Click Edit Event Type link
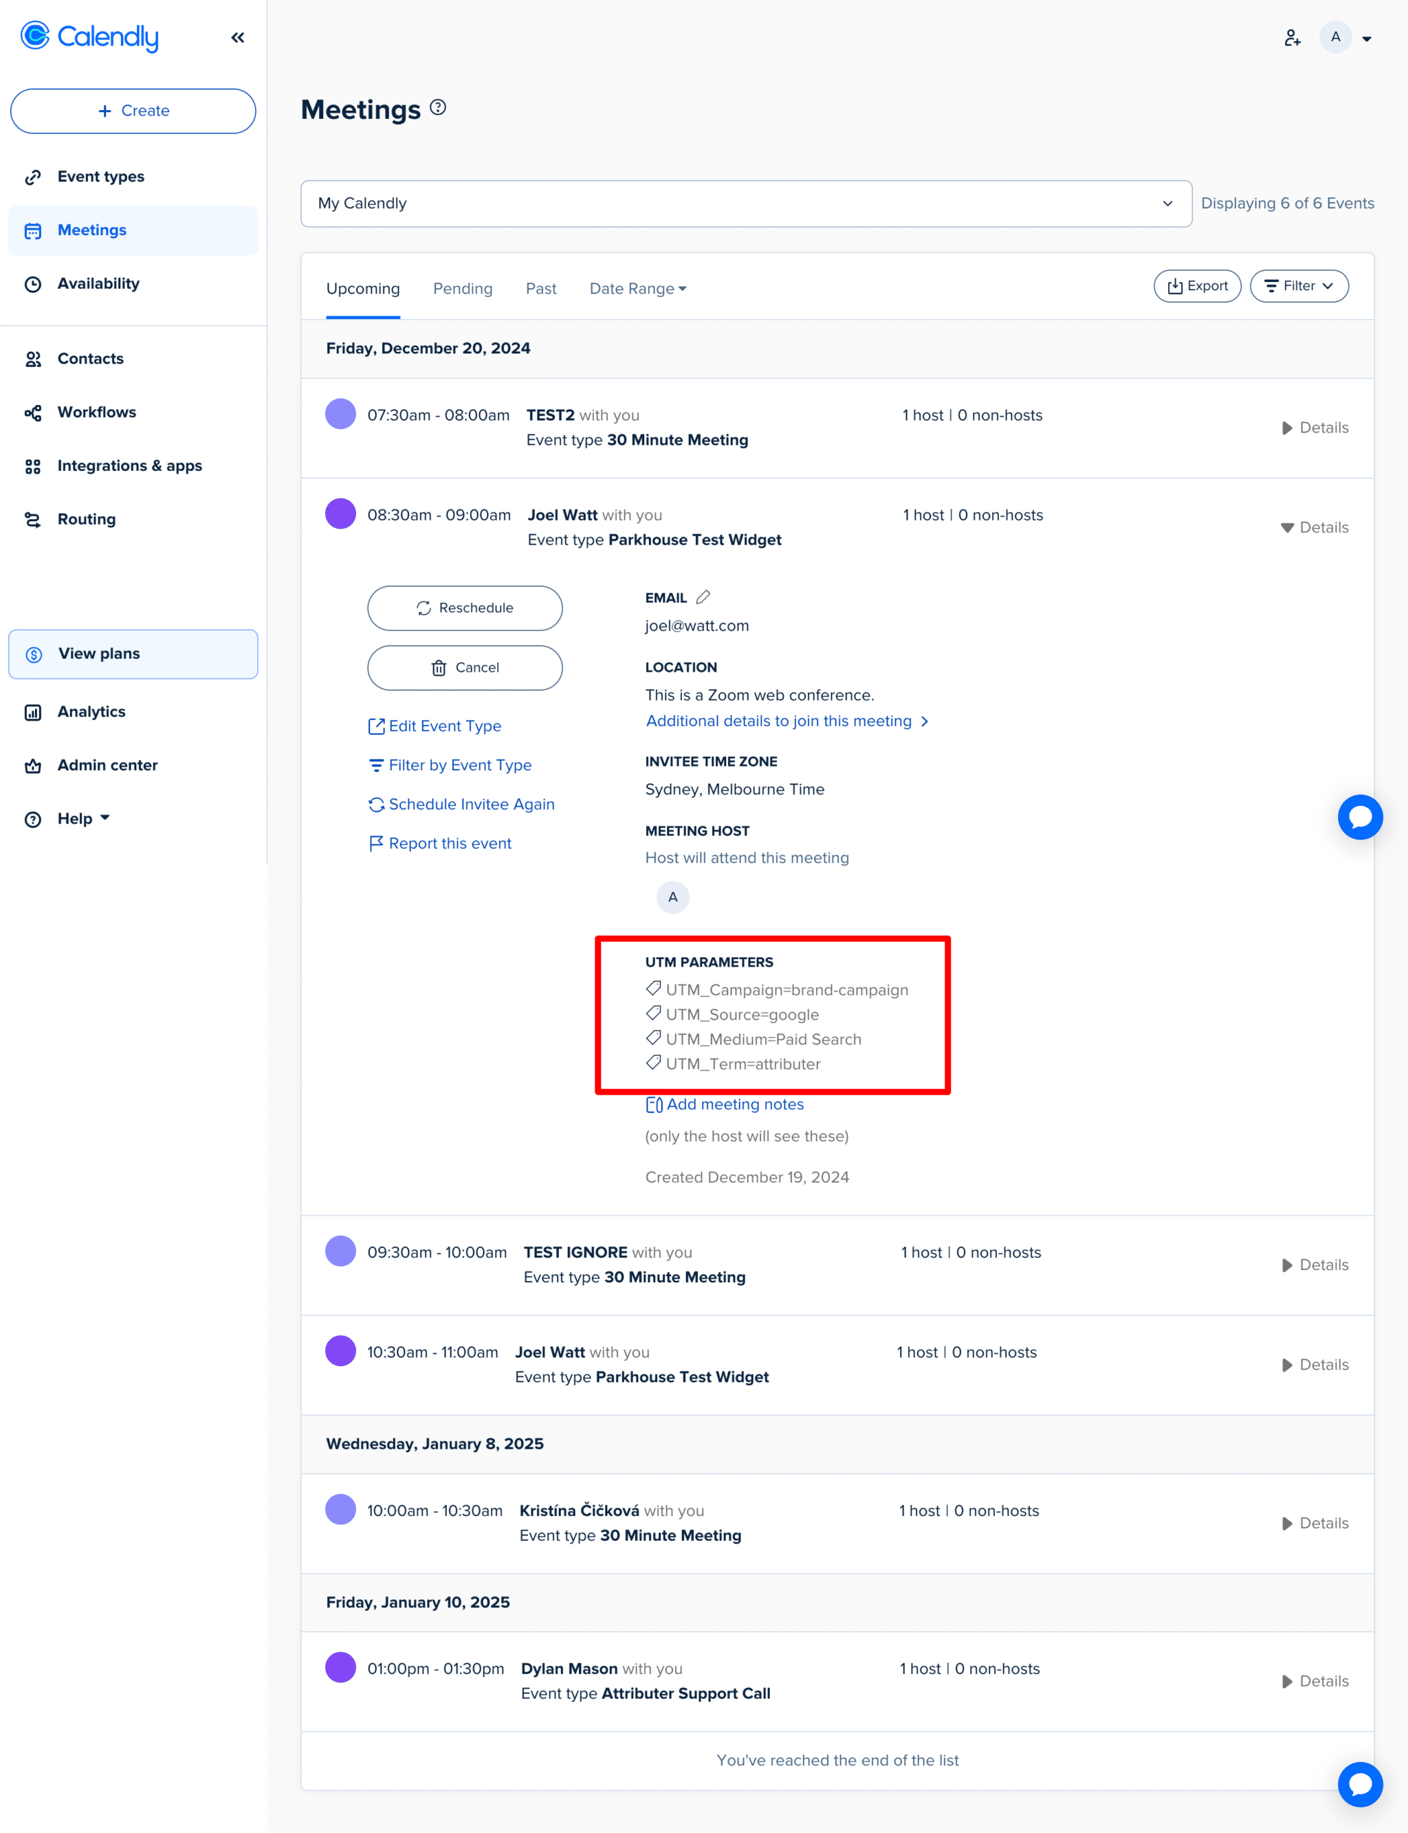Screen dimensions: 1408x1833 tap(435, 726)
